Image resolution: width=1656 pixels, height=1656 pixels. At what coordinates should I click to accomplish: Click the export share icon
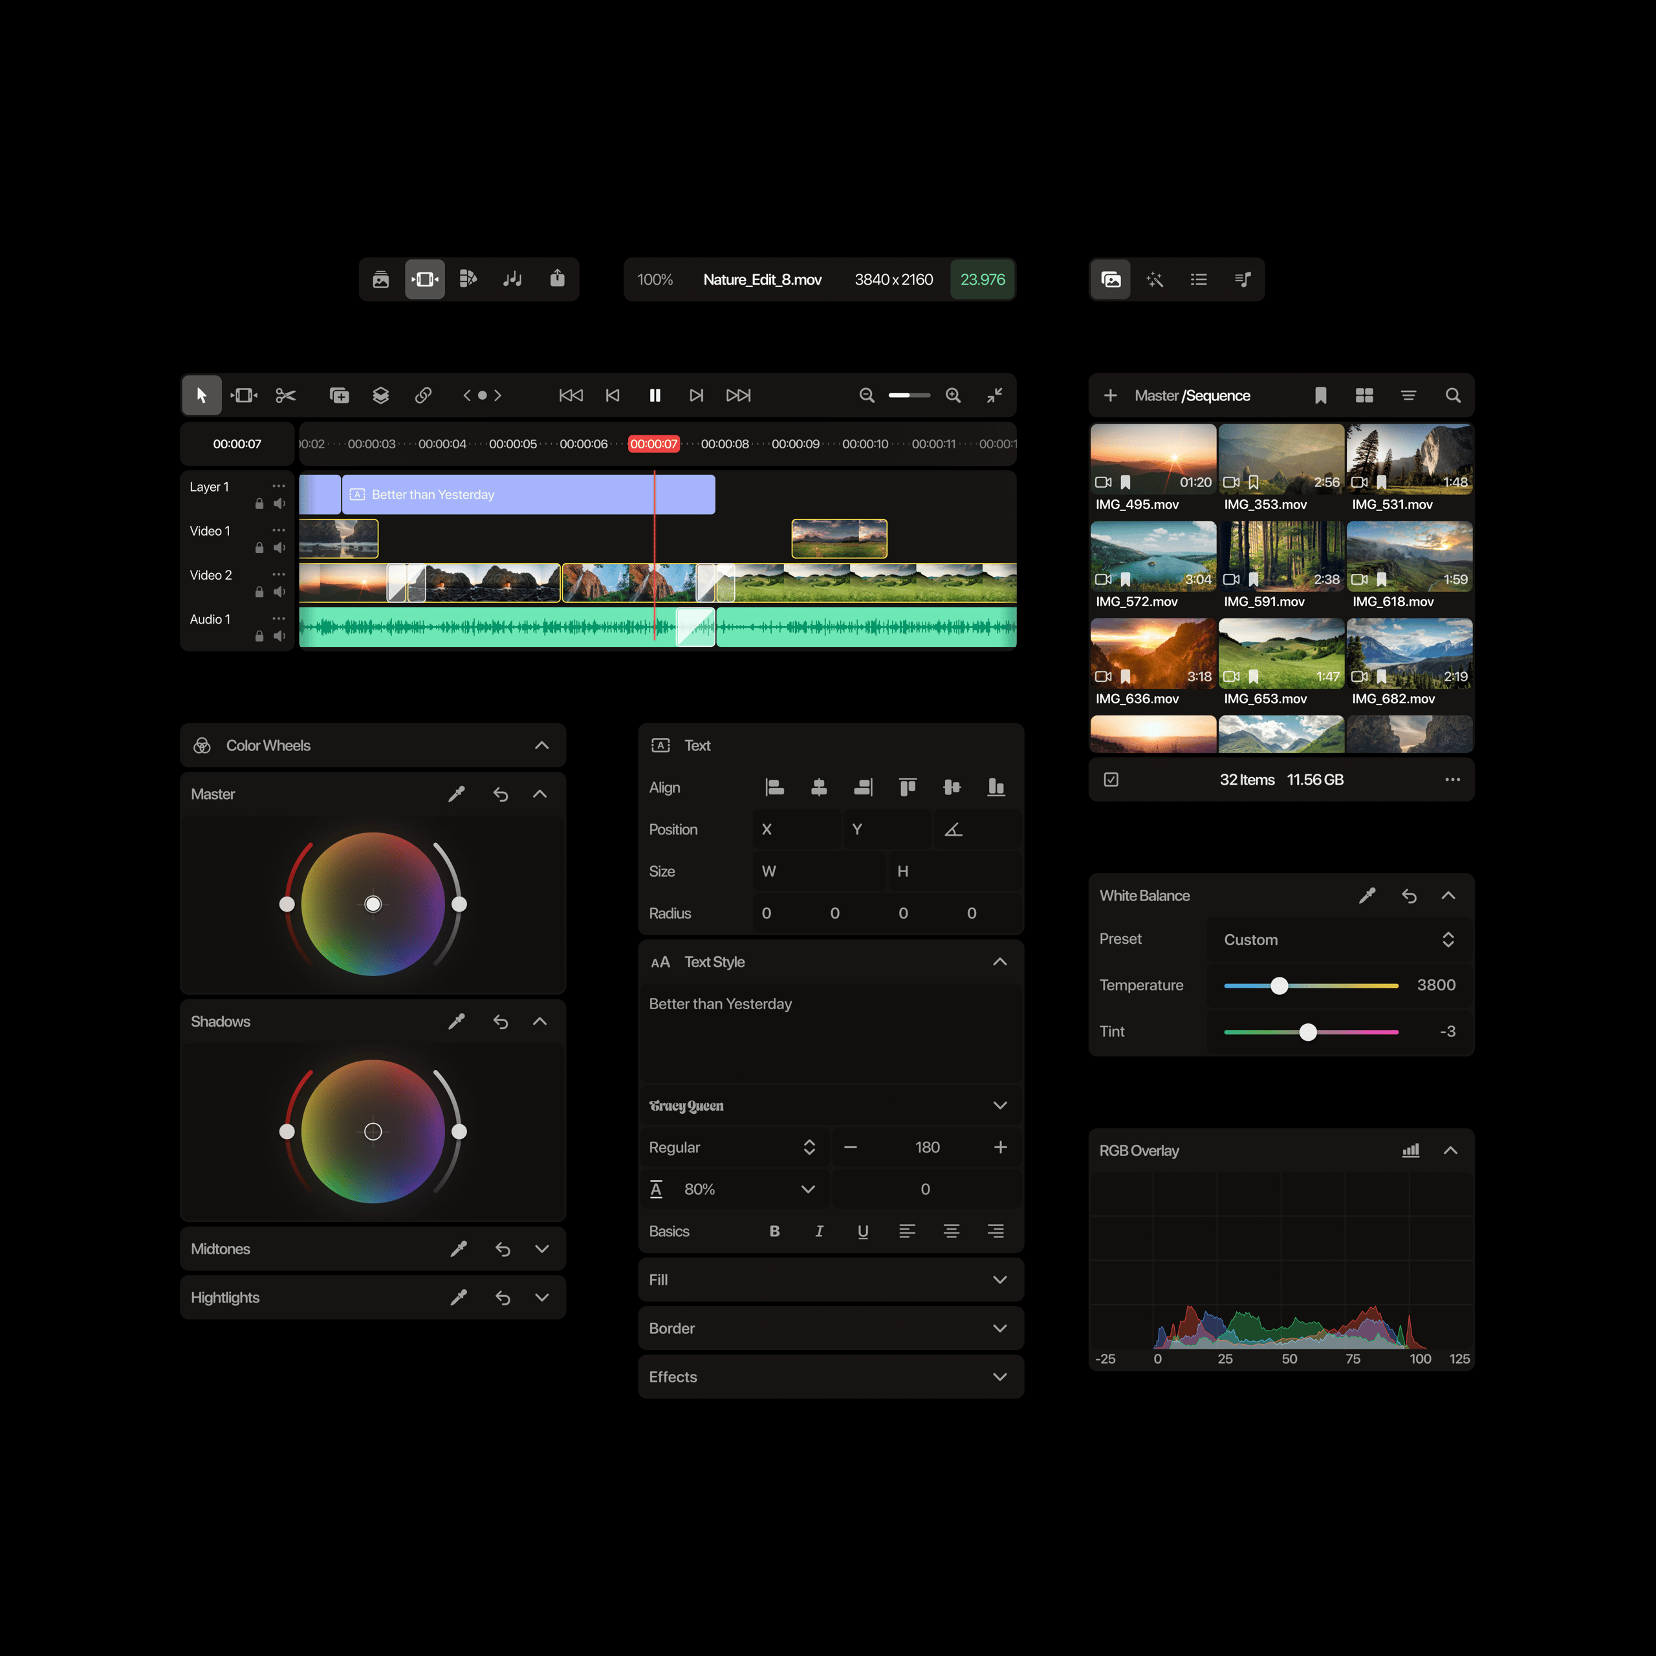[557, 279]
